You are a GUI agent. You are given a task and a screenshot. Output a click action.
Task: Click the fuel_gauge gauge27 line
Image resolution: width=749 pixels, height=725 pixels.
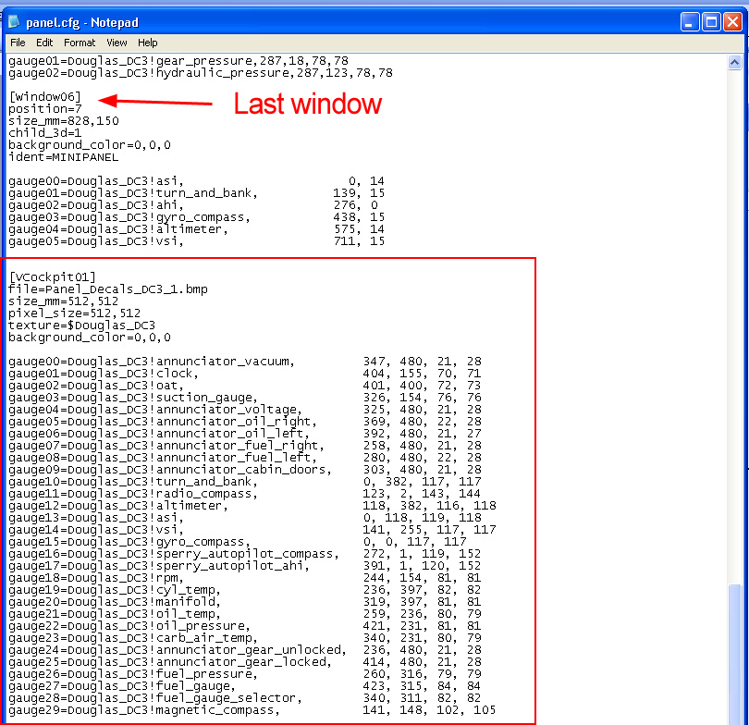click(x=244, y=686)
